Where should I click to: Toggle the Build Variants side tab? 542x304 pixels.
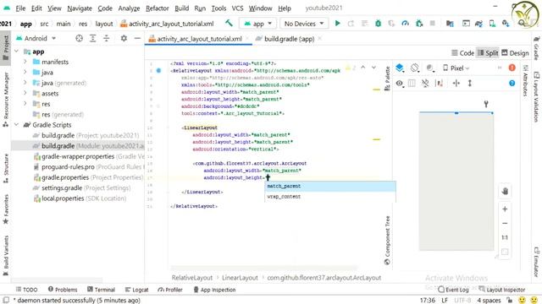click(x=6, y=256)
